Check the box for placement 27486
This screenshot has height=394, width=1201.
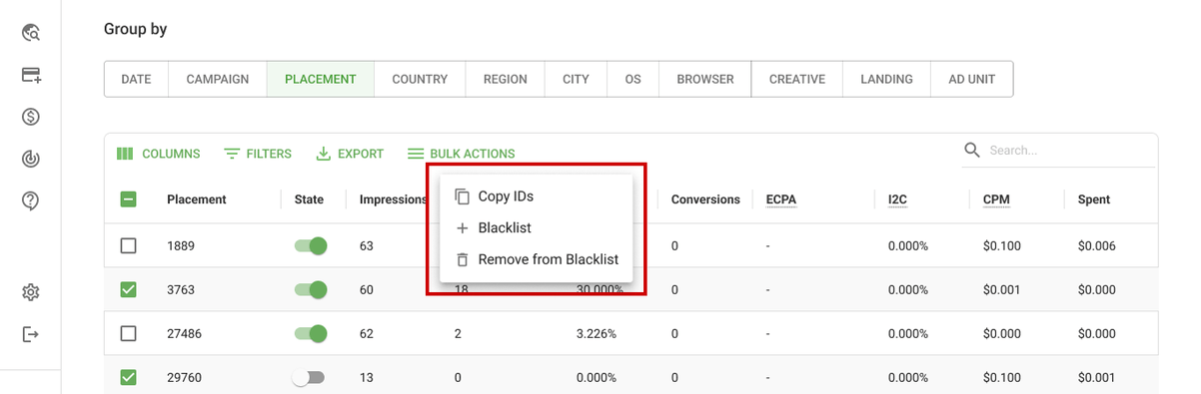click(x=128, y=333)
